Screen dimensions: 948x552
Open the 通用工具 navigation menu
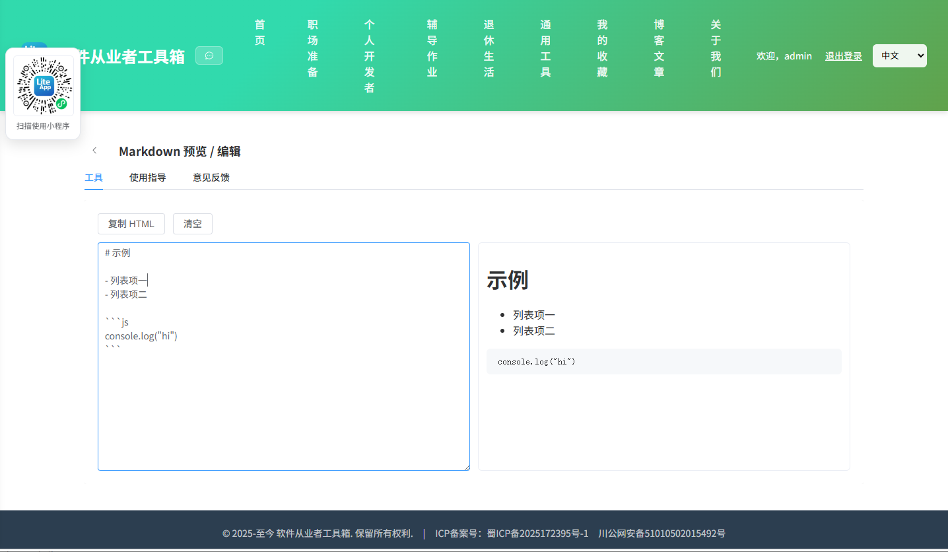click(546, 48)
